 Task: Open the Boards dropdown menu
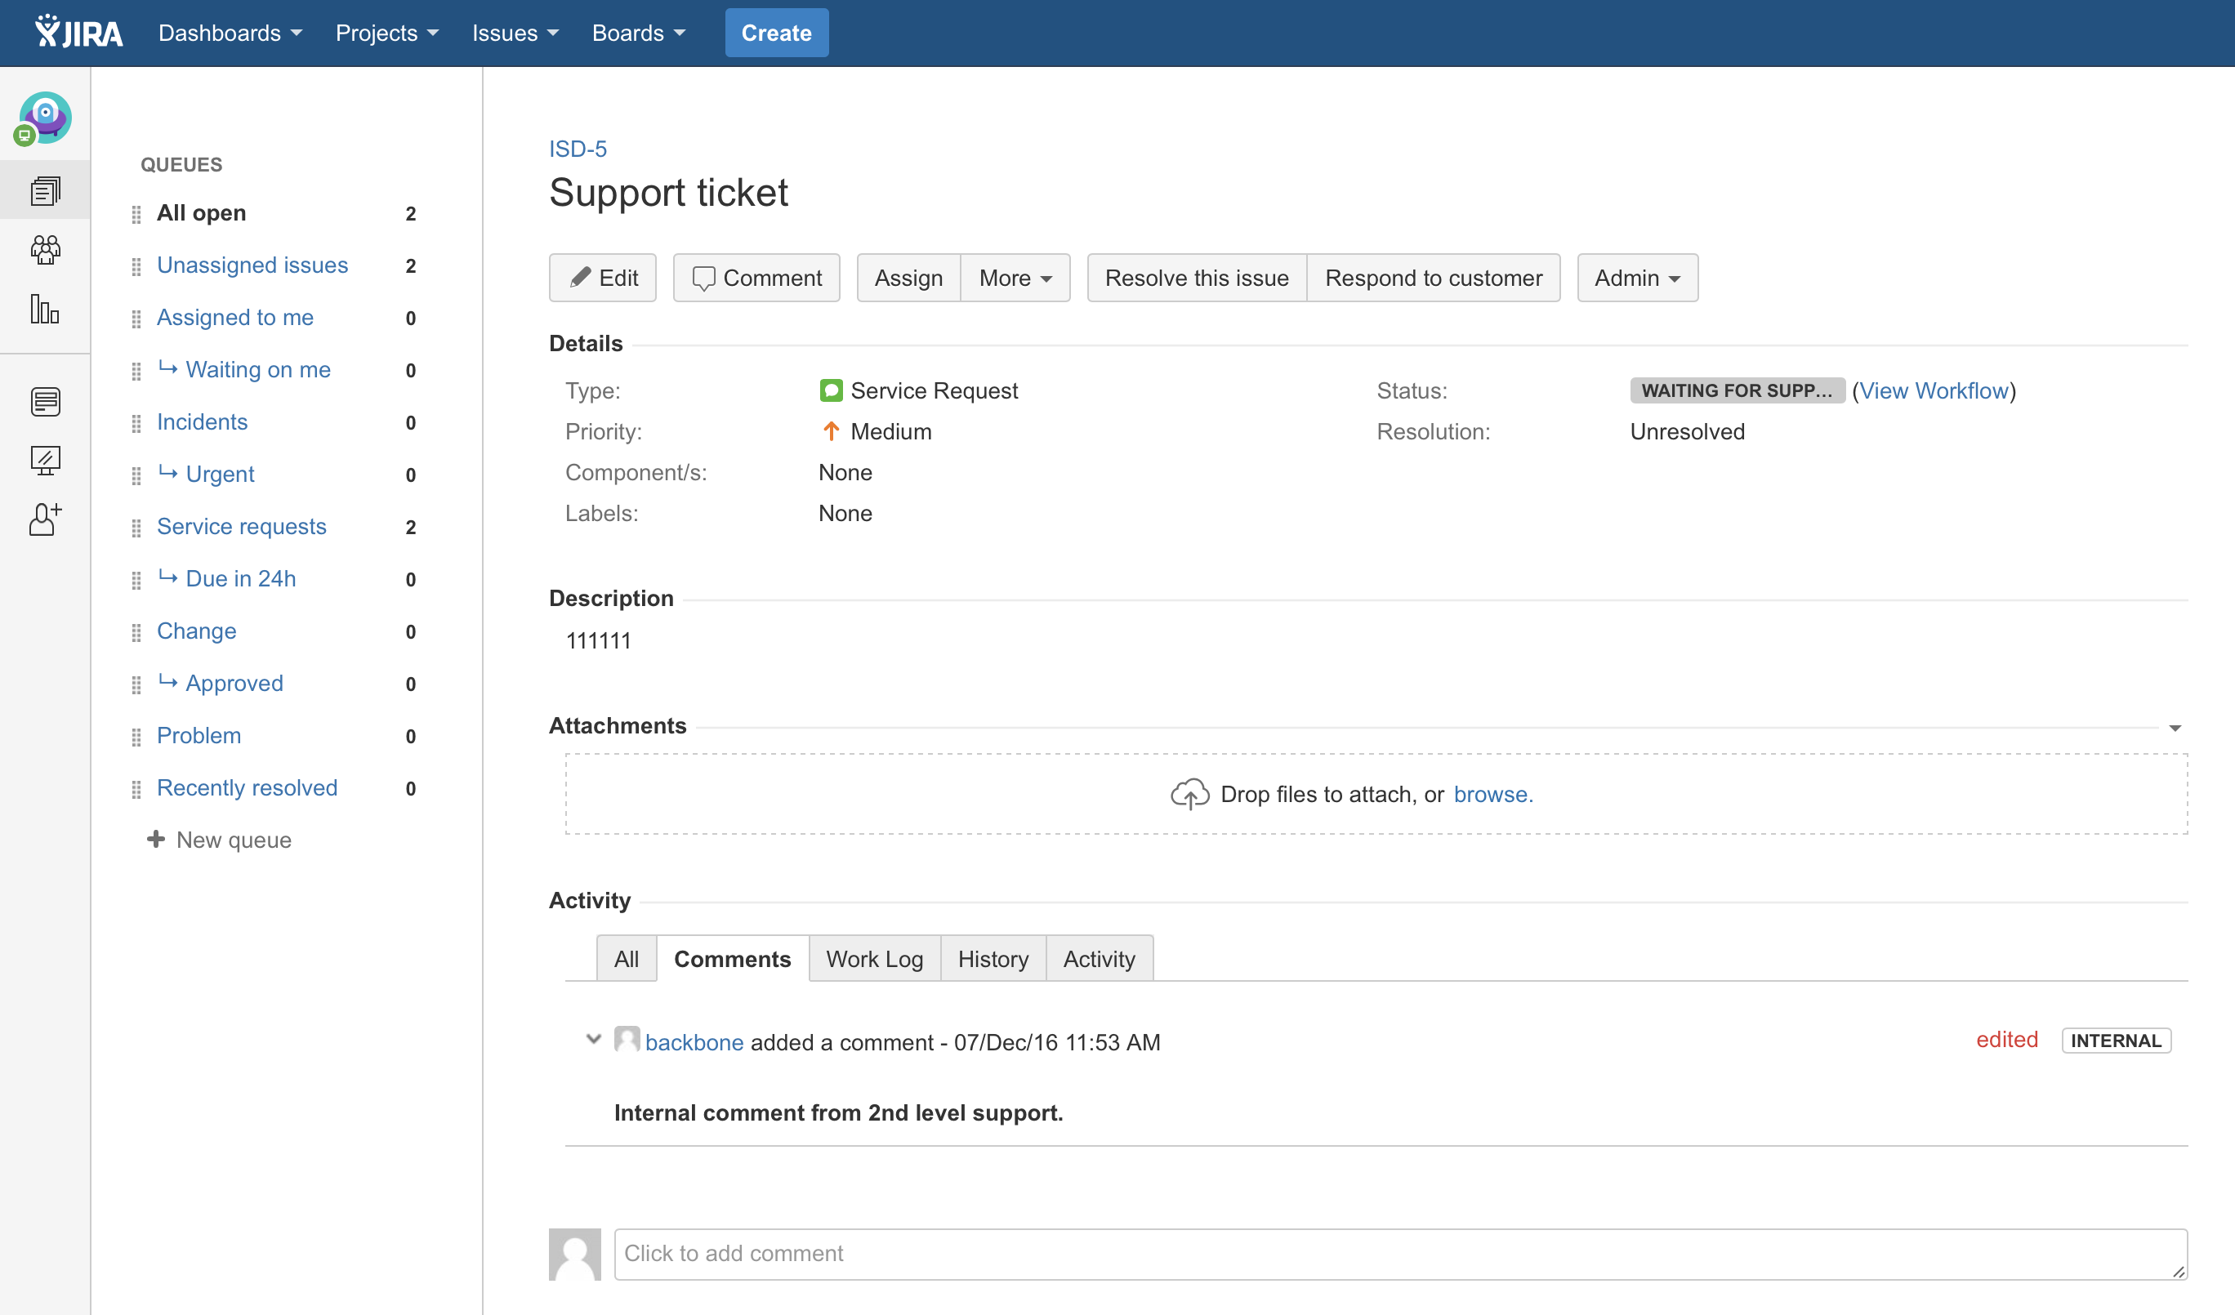(x=639, y=33)
